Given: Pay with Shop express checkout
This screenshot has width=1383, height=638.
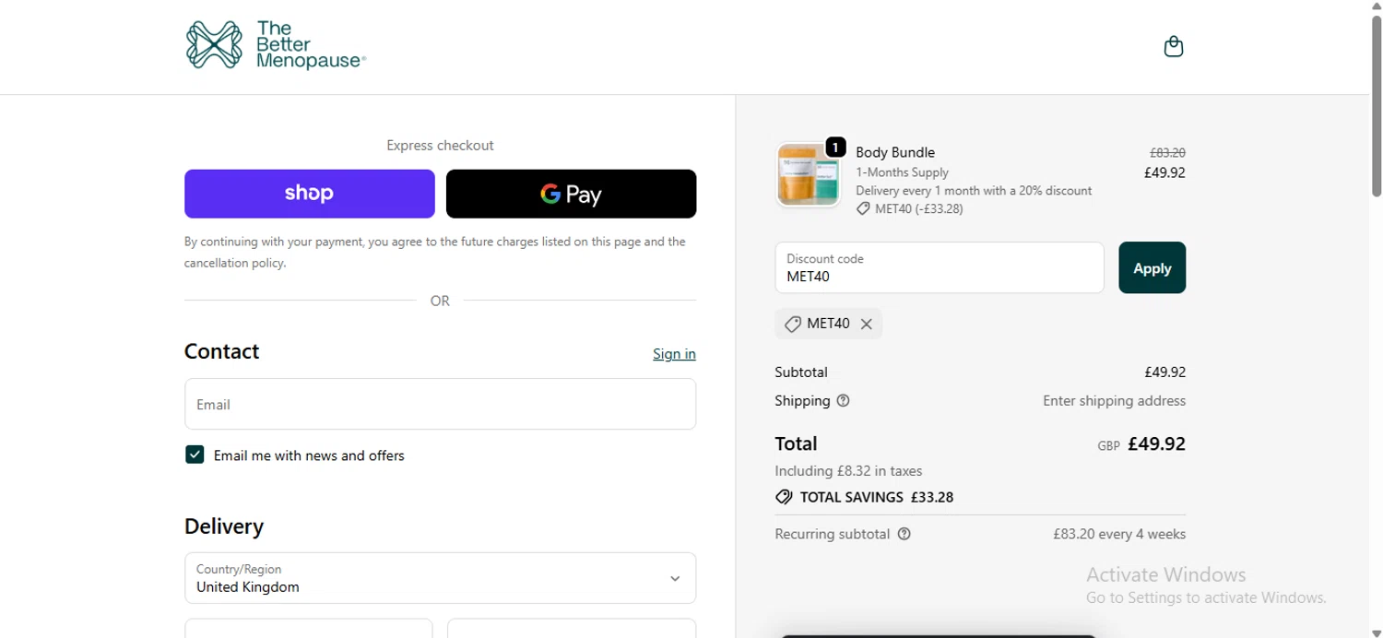Looking at the screenshot, I should pos(309,194).
